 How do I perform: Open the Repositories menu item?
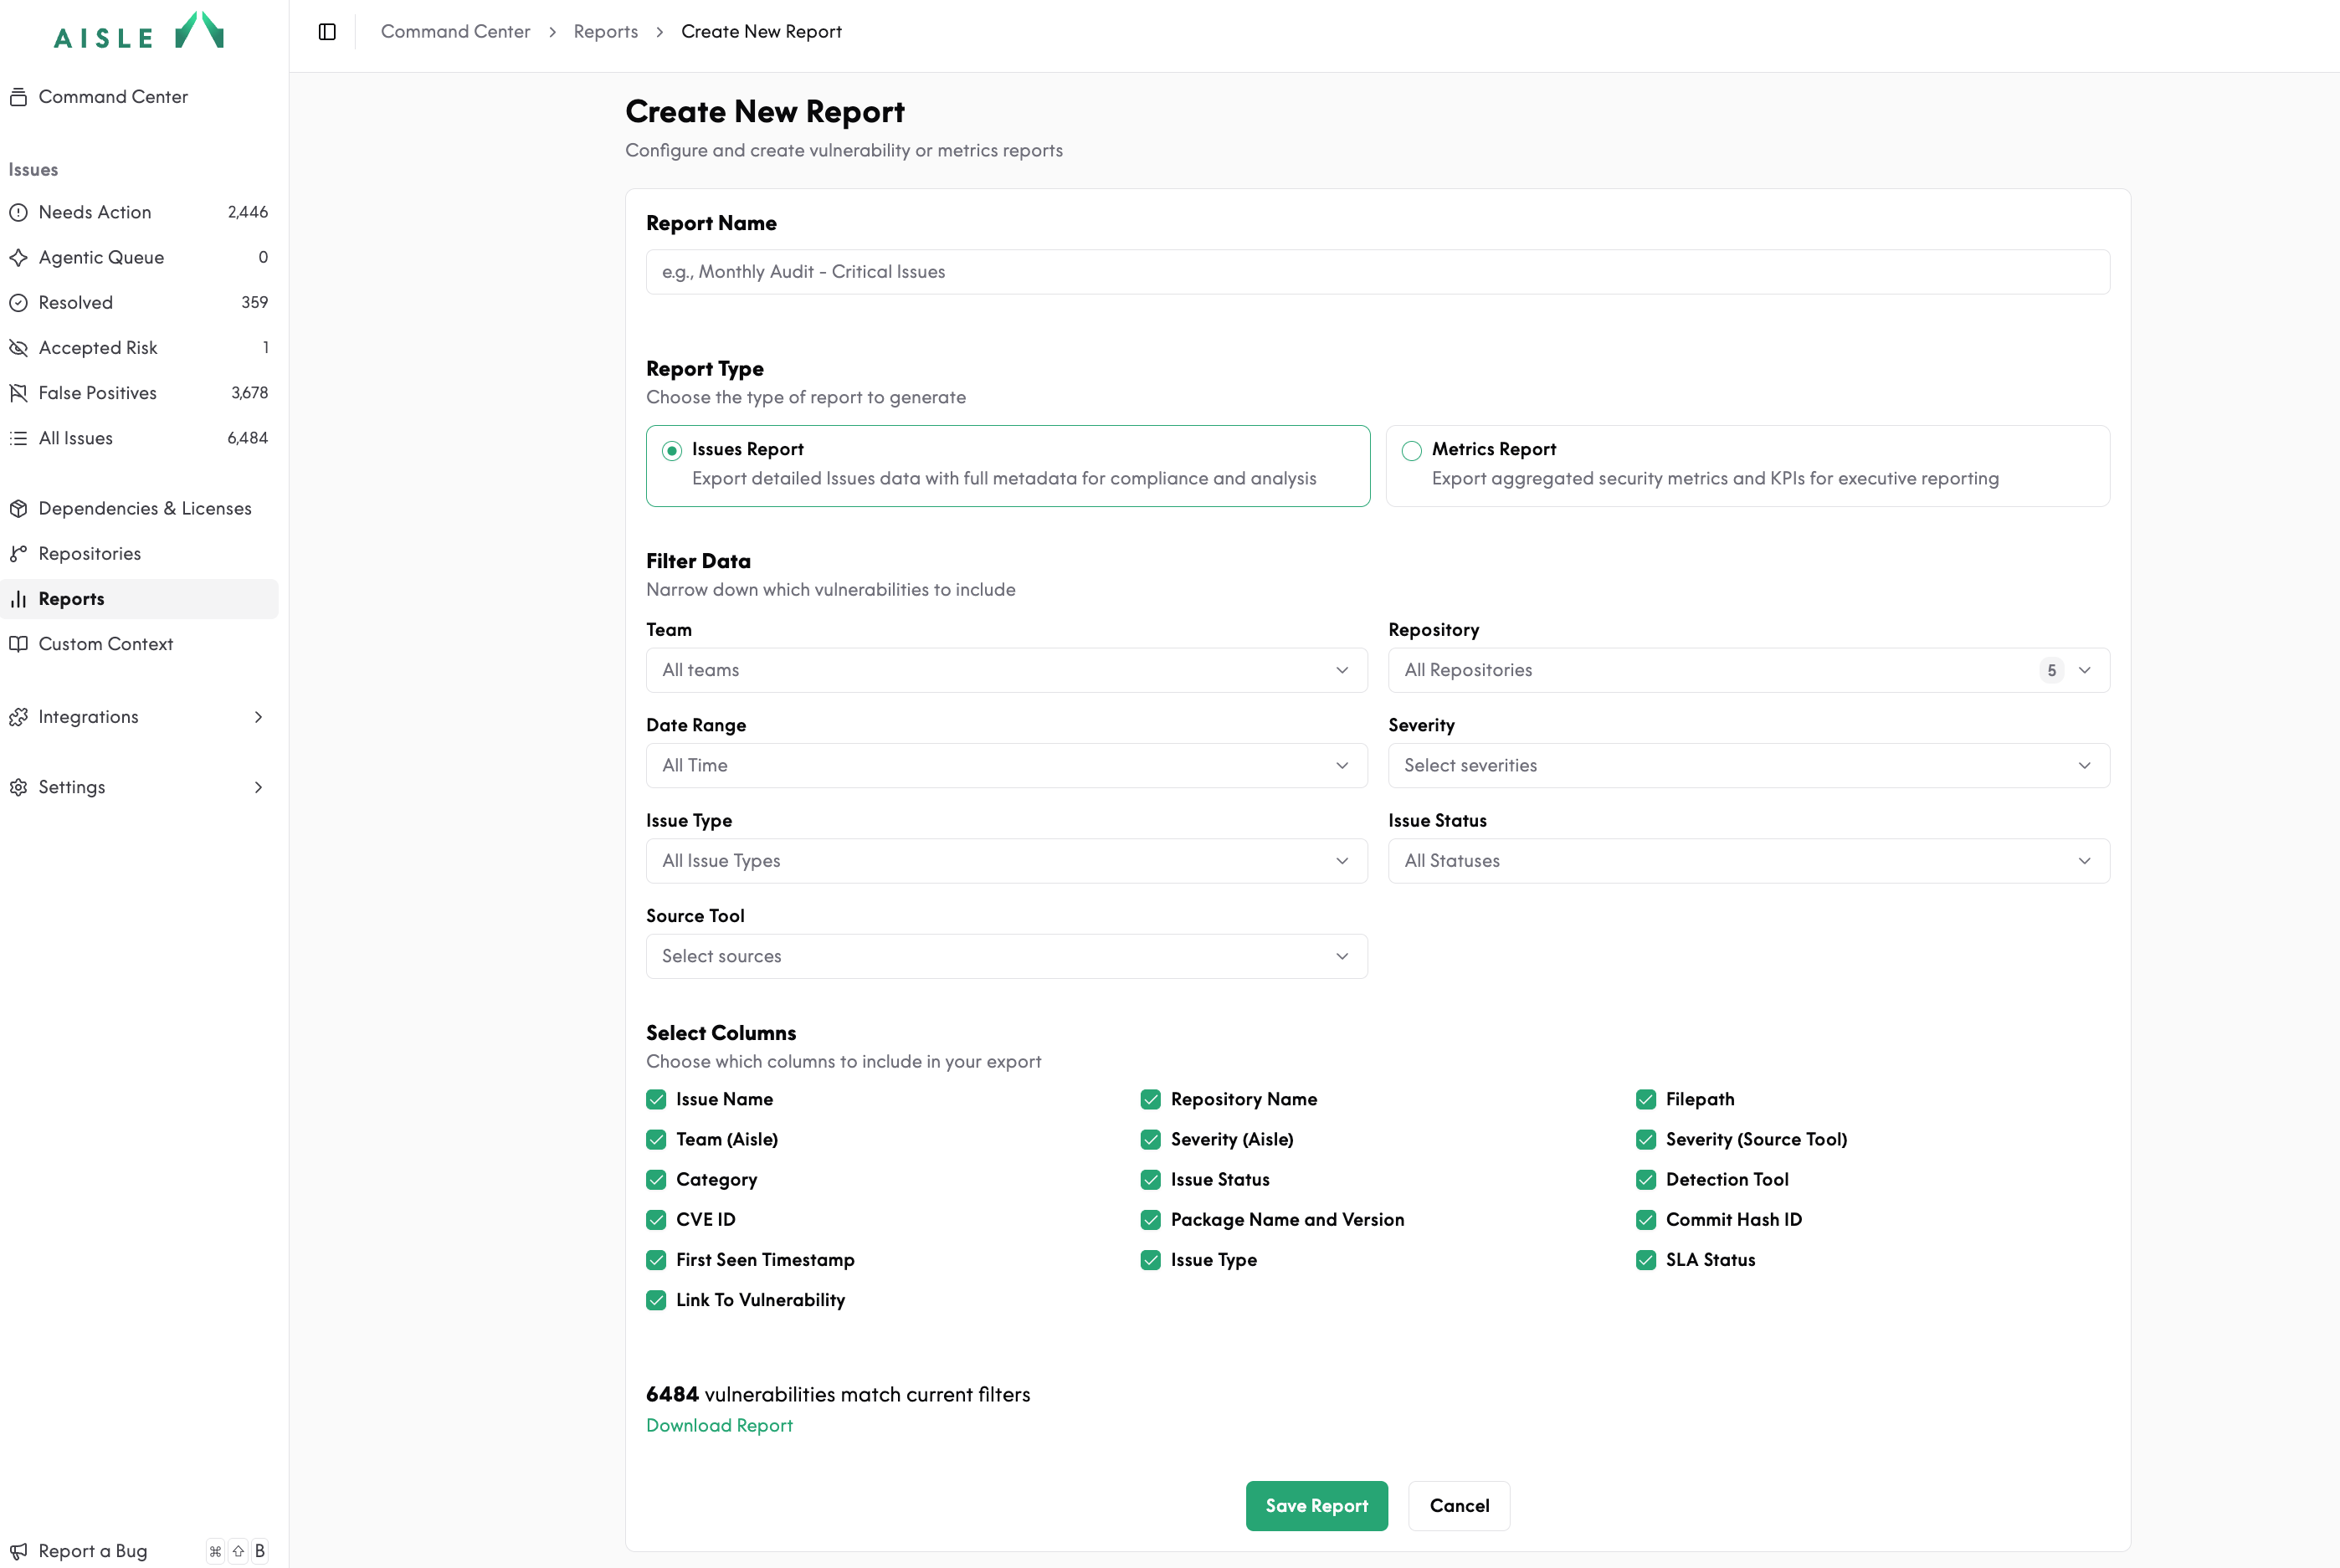coord(139,553)
